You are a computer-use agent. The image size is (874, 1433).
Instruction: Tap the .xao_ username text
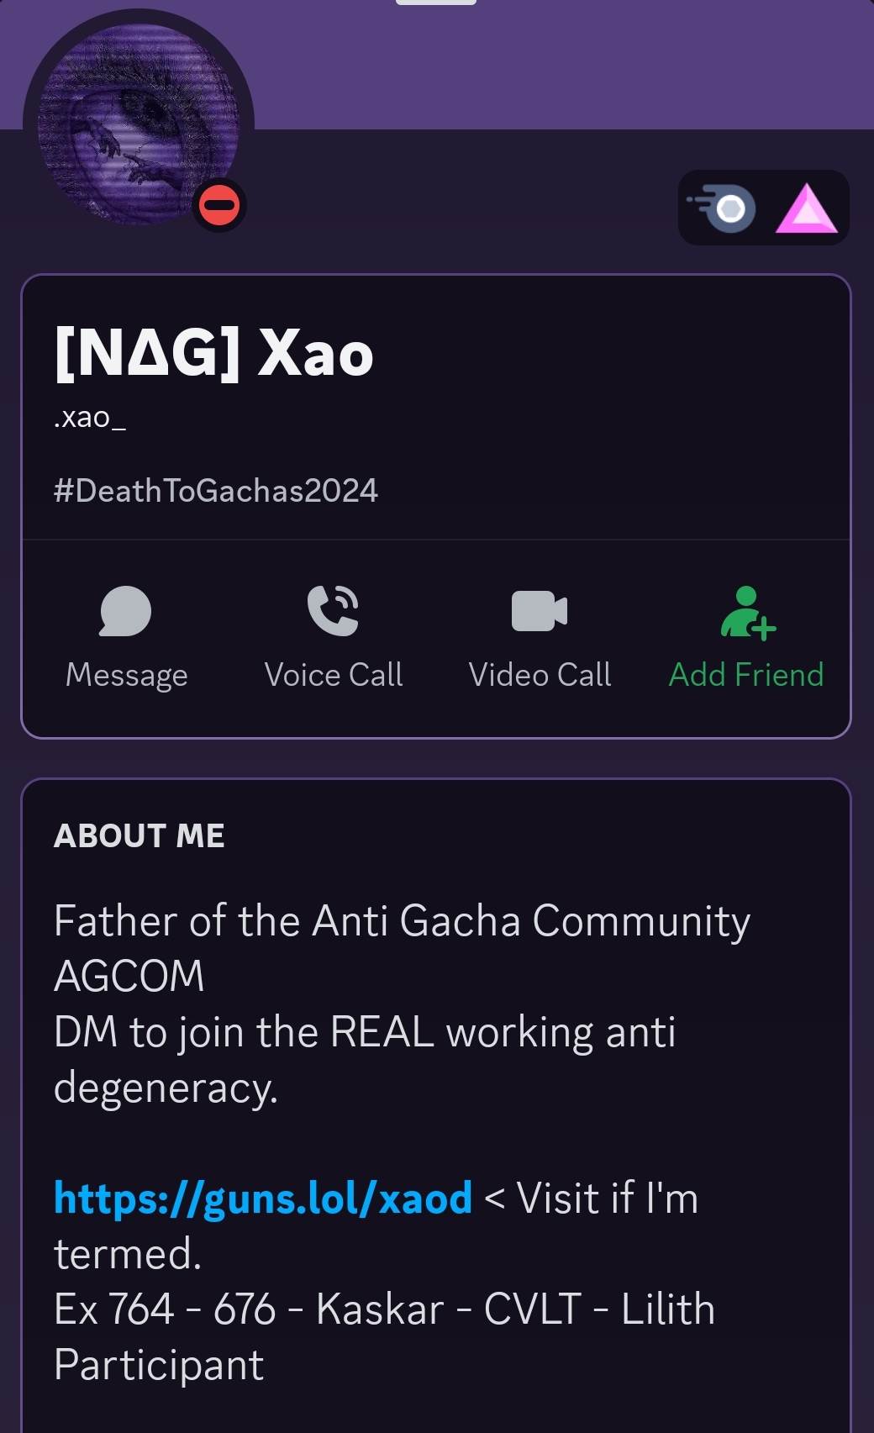click(x=90, y=417)
